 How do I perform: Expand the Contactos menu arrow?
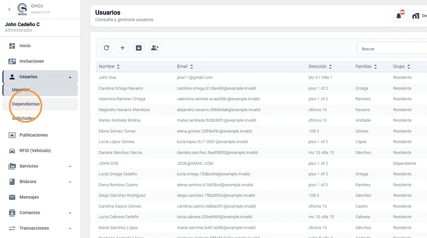click(70, 213)
